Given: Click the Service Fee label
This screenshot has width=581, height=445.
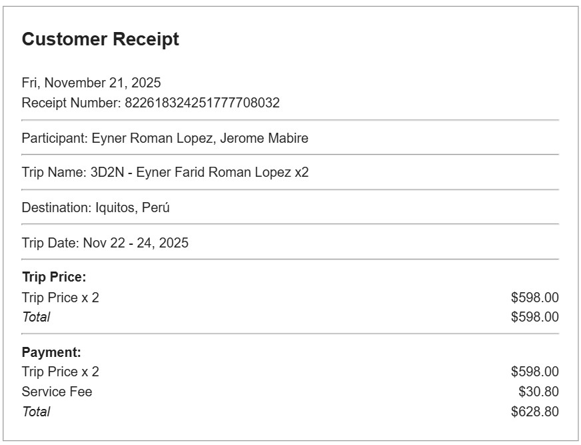Looking at the screenshot, I should coord(57,392).
